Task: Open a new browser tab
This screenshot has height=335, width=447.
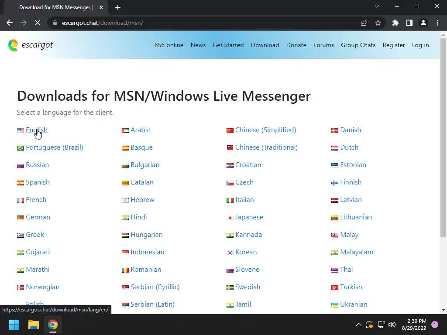Action: (x=118, y=7)
